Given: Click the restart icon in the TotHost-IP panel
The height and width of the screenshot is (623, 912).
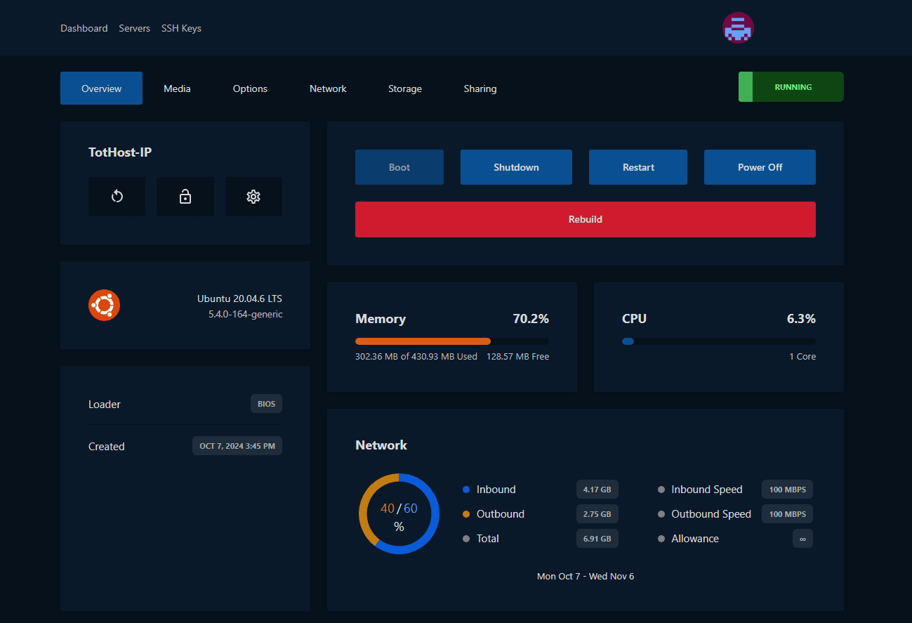Looking at the screenshot, I should coord(117,197).
